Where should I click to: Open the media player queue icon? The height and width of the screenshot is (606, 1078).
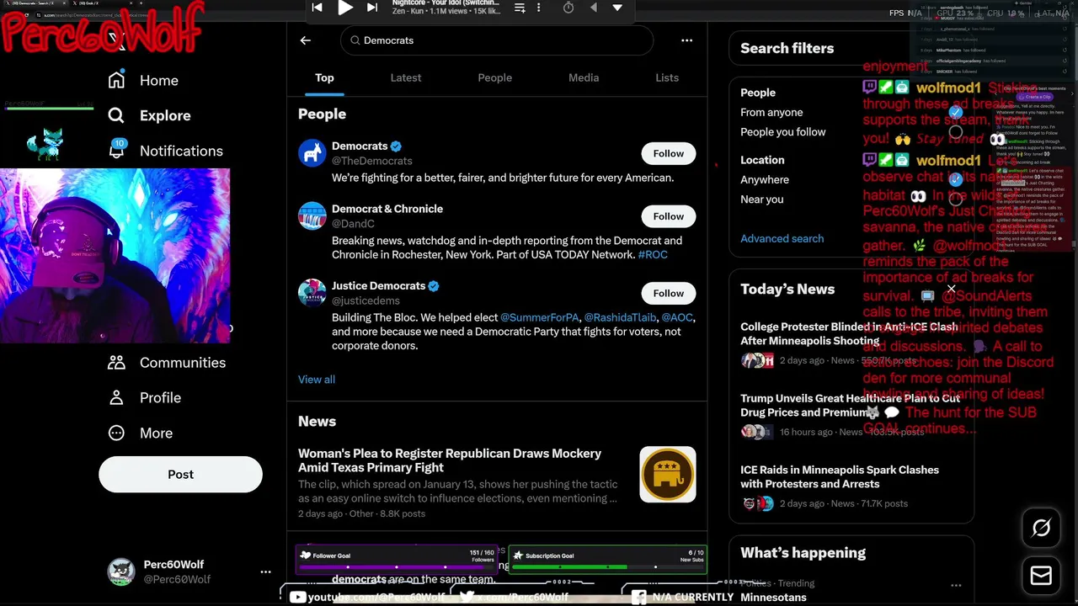tap(520, 8)
